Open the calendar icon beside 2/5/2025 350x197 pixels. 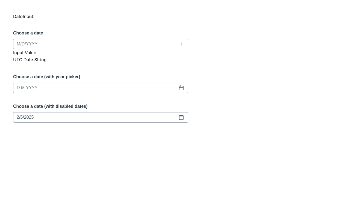[181, 117]
